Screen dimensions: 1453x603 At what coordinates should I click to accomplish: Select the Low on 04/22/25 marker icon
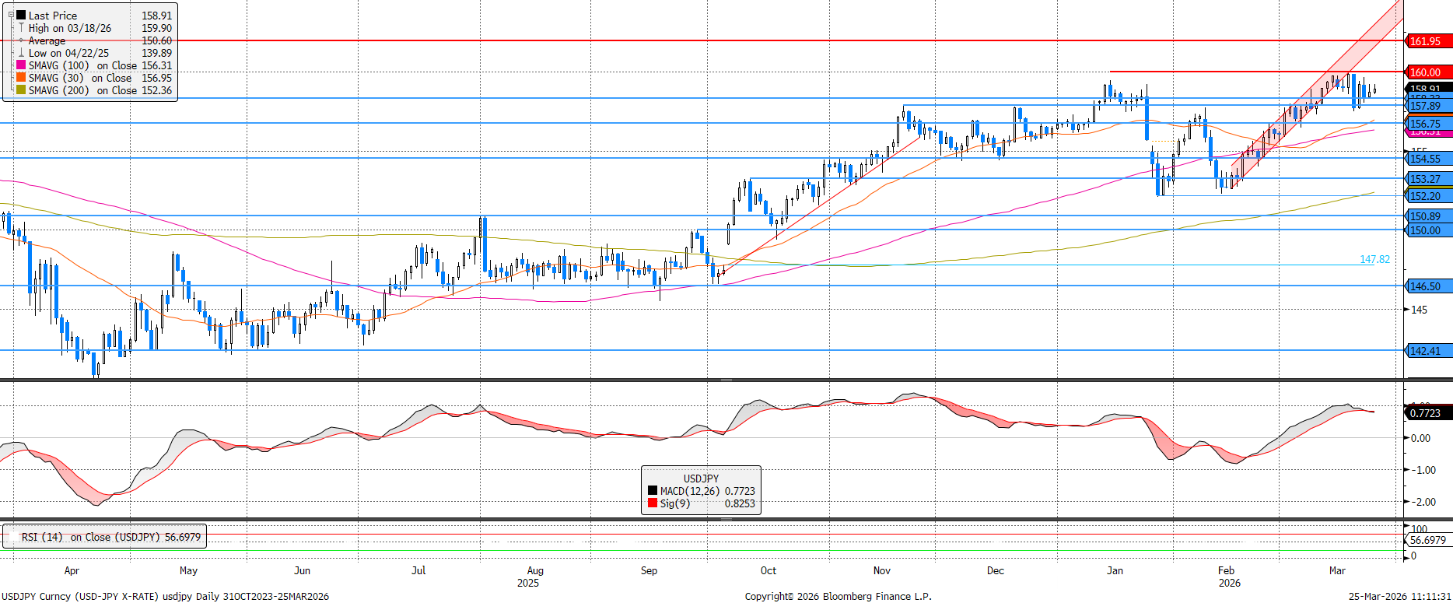(x=21, y=53)
